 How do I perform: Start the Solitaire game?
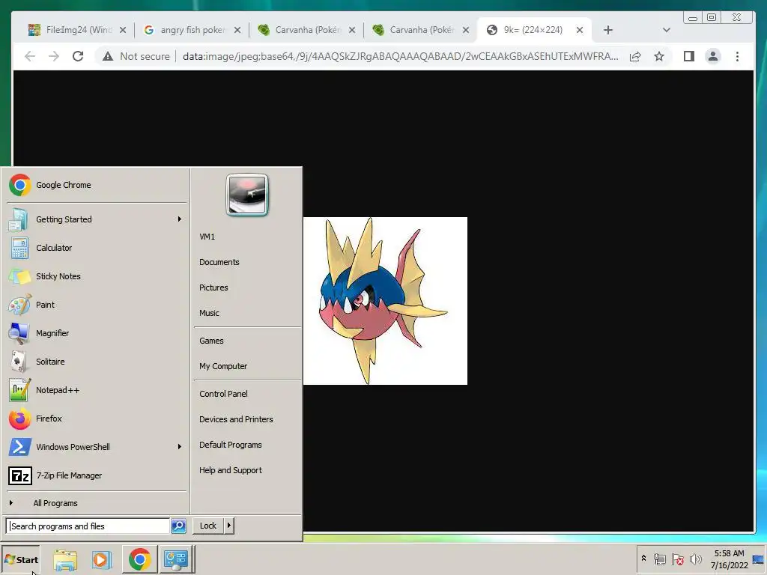coord(97,362)
